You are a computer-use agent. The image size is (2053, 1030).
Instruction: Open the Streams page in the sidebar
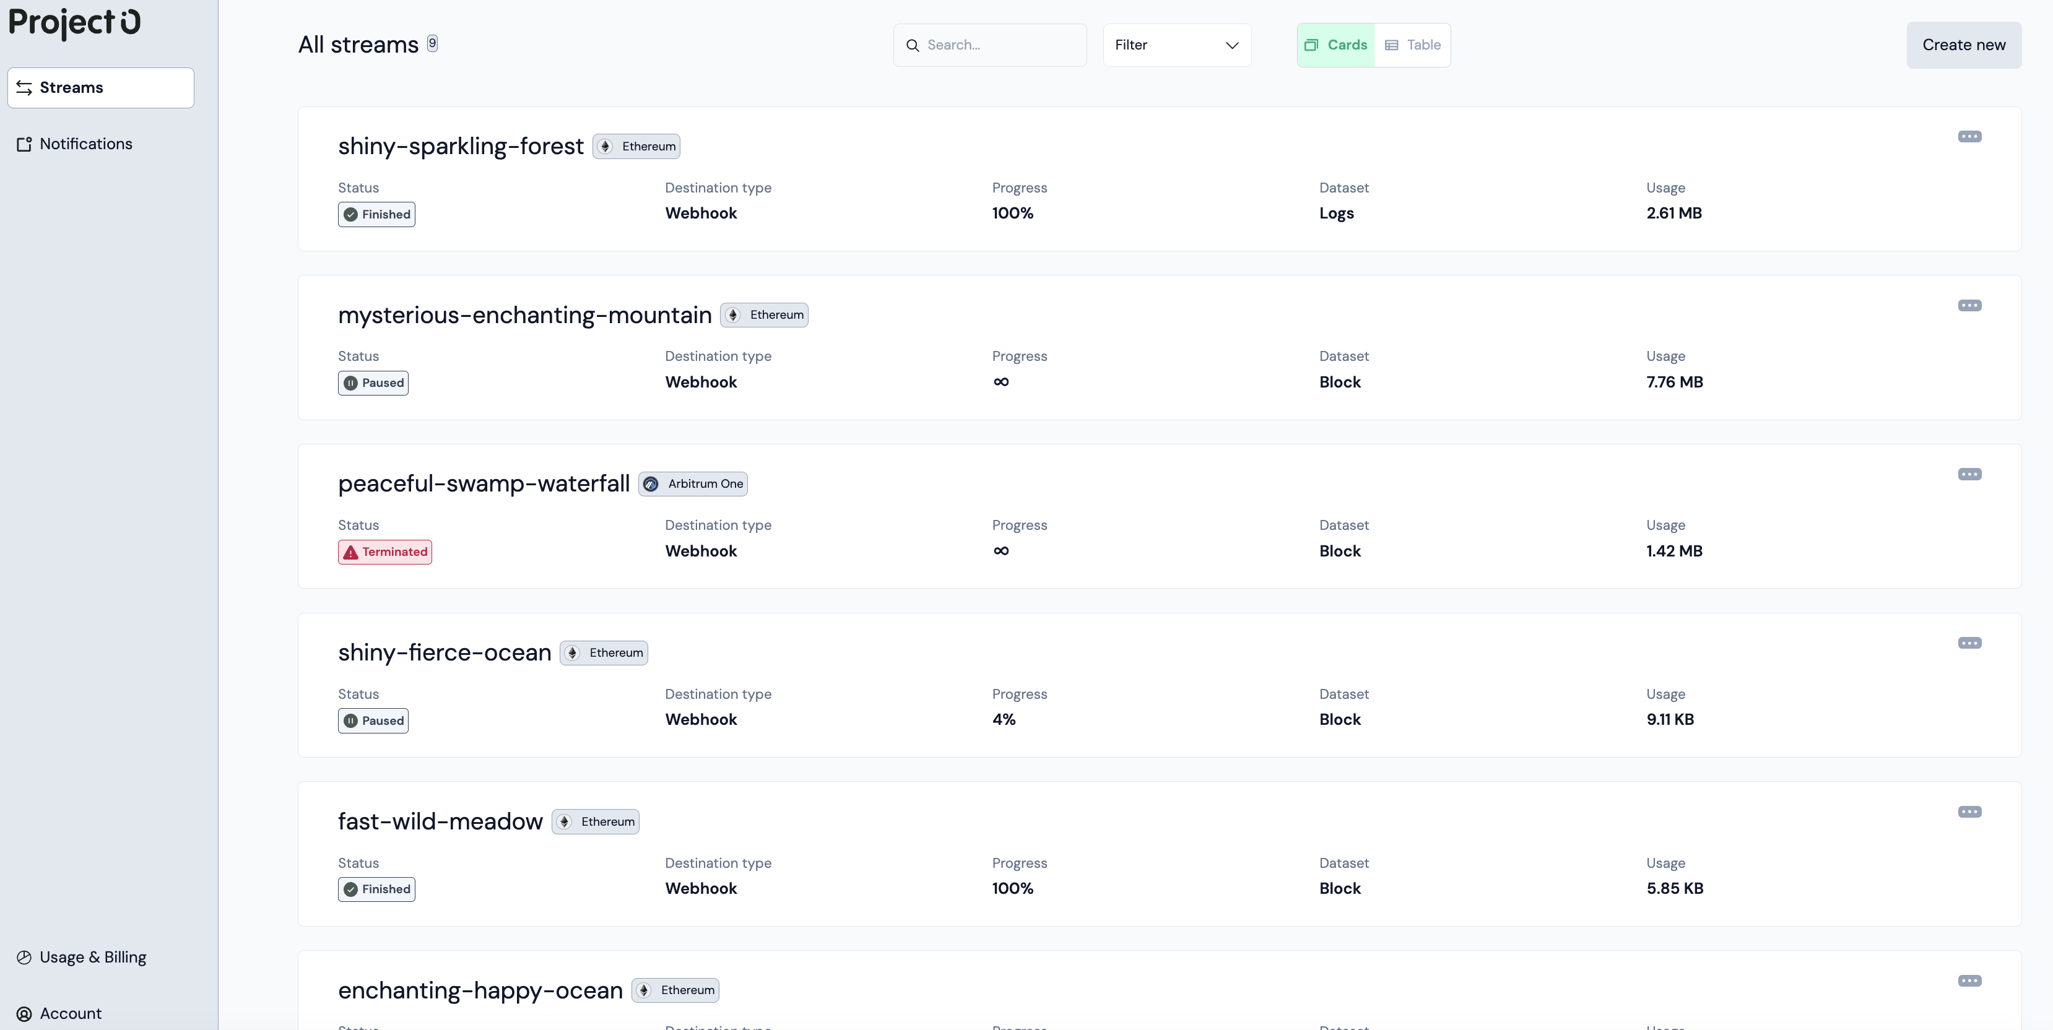101,88
